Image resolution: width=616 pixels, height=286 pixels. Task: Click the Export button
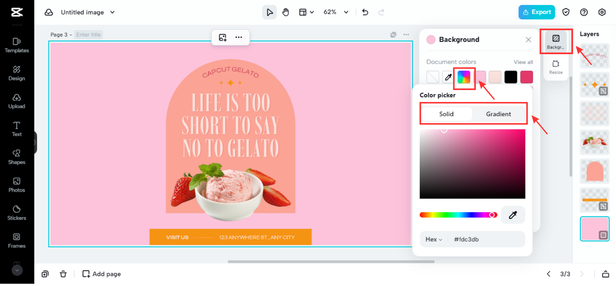pyautogui.click(x=537, y=12)
